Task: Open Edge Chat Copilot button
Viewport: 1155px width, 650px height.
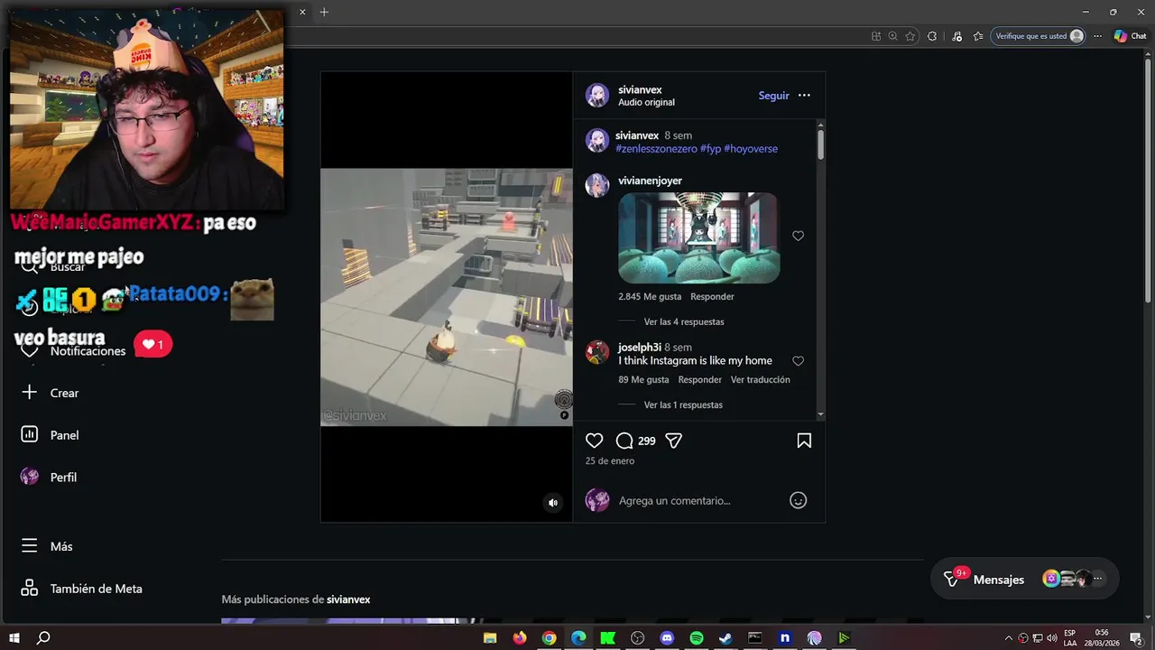Action: pos(1130,36)
